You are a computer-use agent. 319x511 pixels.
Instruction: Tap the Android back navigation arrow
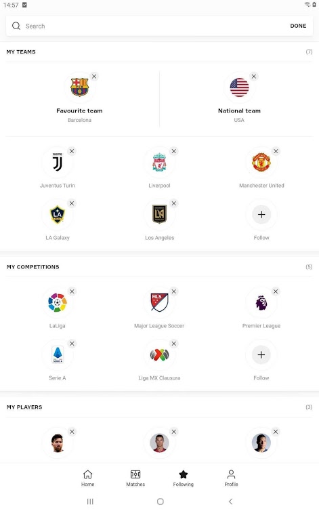coord(230,502)
